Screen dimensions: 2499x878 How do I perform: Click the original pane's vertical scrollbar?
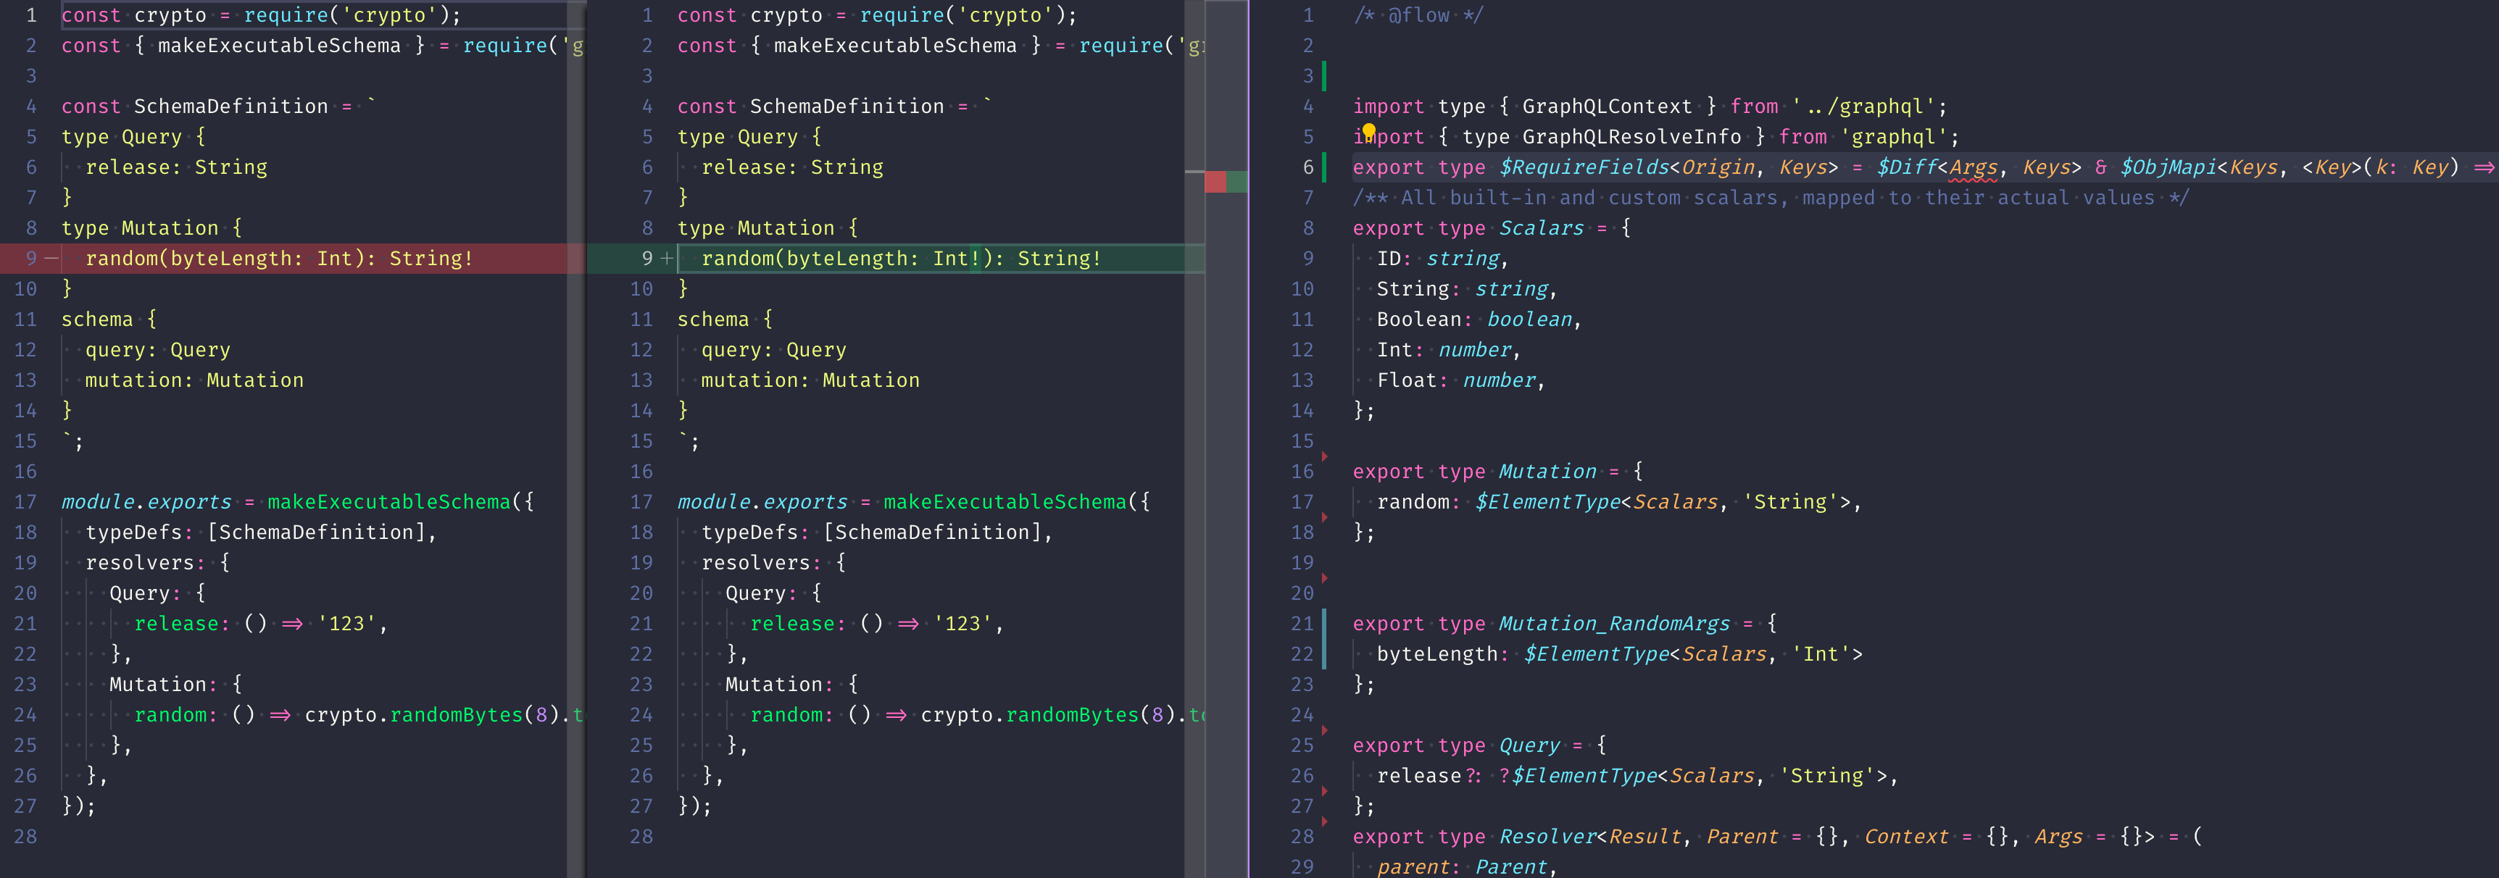click(x=576, y=438)
